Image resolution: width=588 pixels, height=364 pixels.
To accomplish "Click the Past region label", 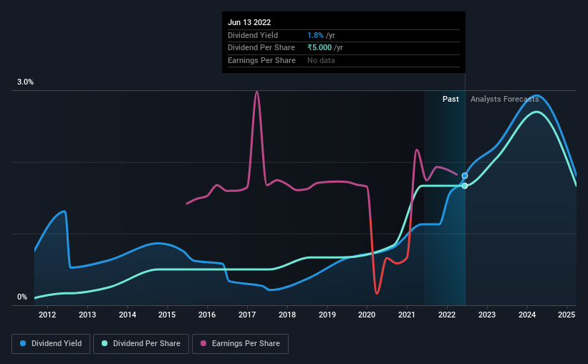I will pos(450,99).
